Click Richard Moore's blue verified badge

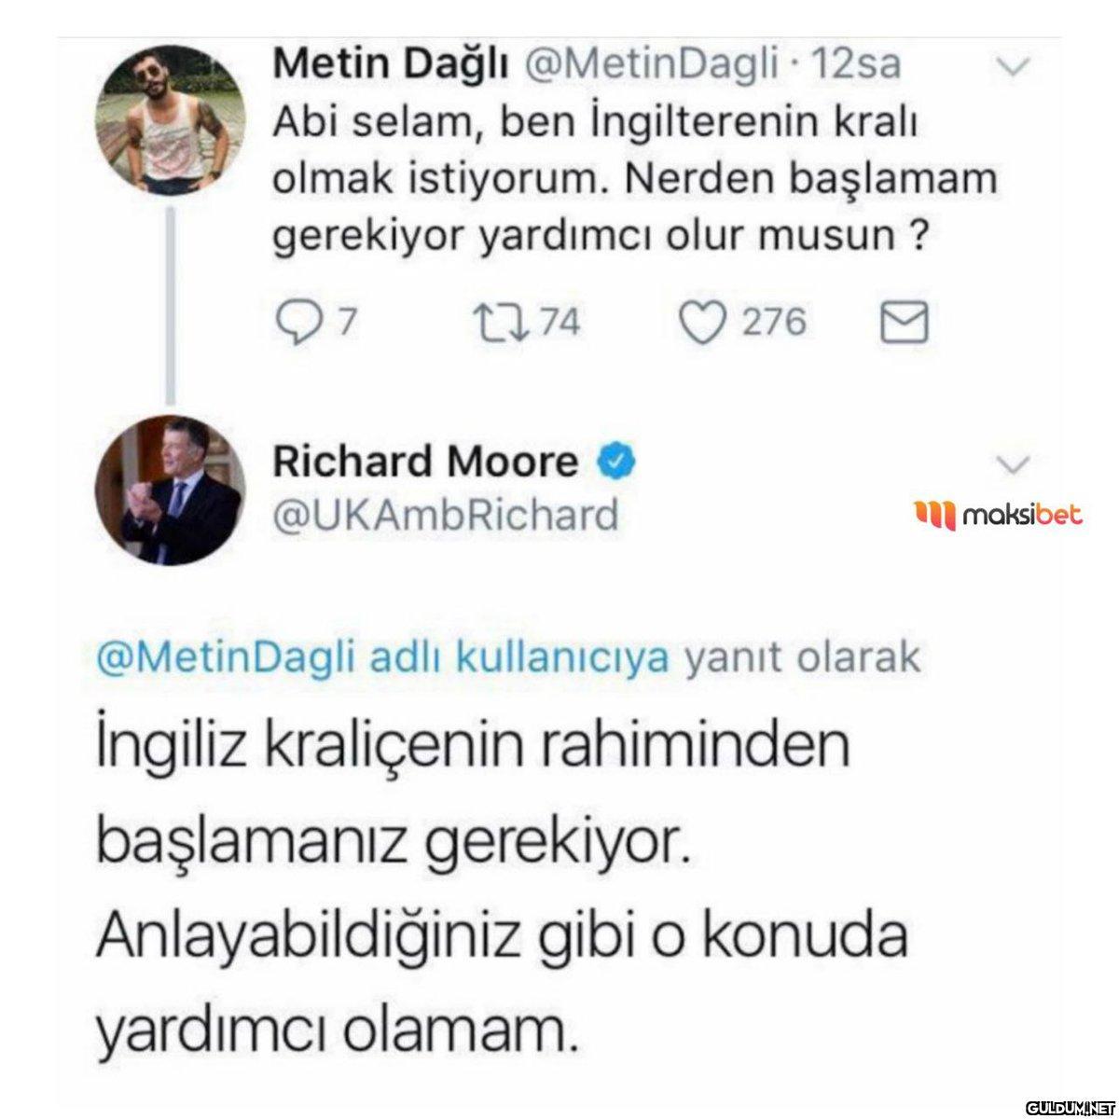[x=615, y=460]
